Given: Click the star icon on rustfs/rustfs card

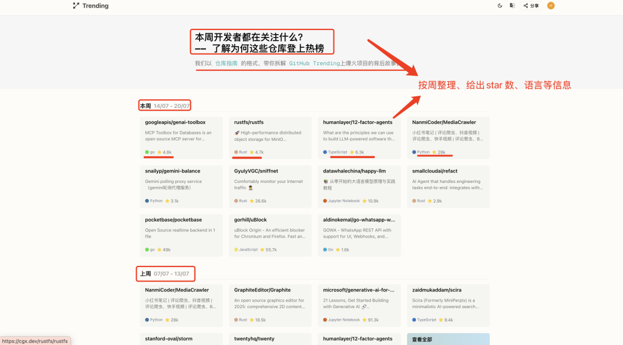Looking at the screenshot, I should pyautogui.click(x=252, y=152).
